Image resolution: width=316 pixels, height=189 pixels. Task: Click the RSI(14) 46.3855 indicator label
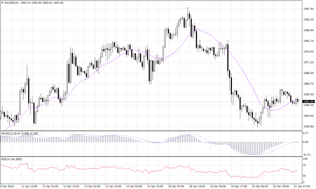pyautogui.click(x=11, y=159)
